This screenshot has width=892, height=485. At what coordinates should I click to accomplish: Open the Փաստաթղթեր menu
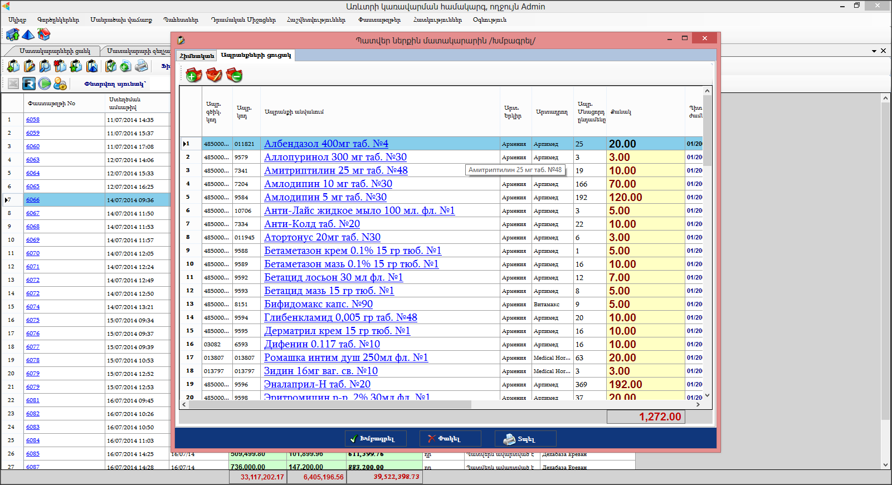379,19
